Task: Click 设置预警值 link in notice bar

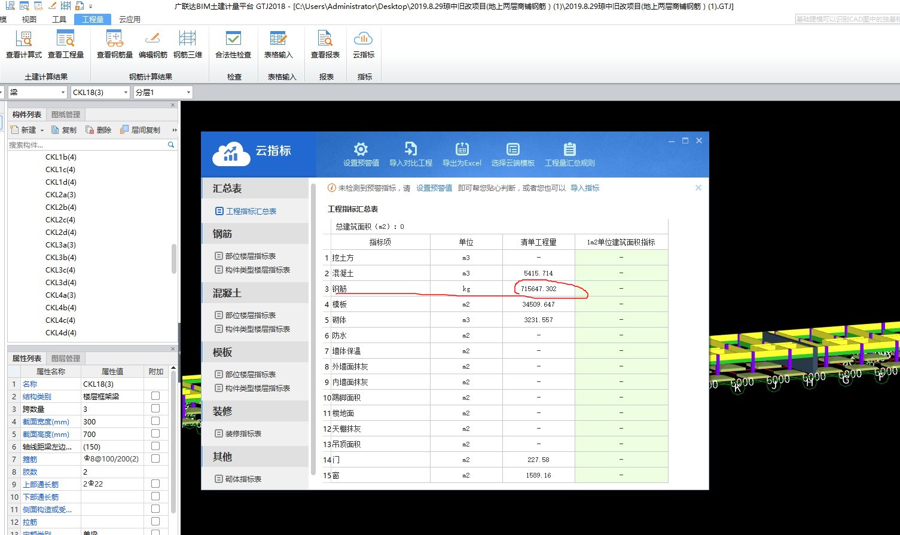Action: click(x=434, y=188)
